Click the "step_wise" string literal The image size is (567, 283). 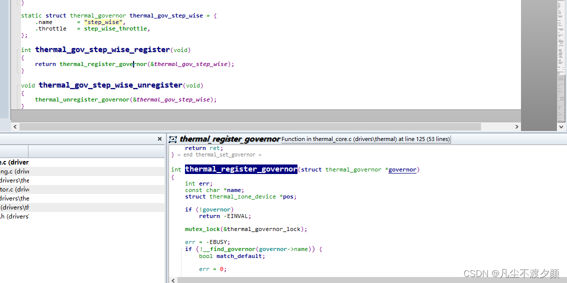pos(103,22)
